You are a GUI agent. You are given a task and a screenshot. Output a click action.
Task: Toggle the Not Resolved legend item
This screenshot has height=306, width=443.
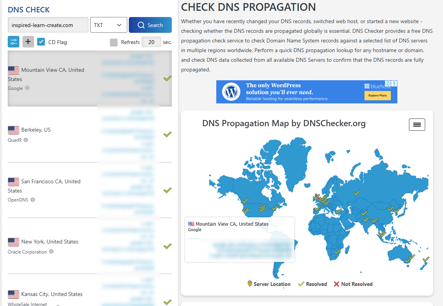click(x=353, y=284)
